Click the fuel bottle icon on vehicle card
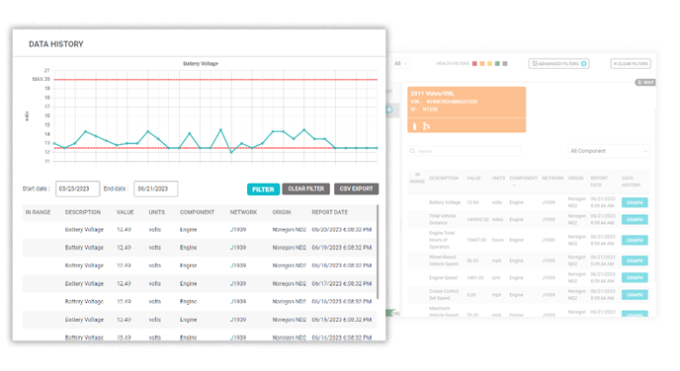 [x=414, y=126]
